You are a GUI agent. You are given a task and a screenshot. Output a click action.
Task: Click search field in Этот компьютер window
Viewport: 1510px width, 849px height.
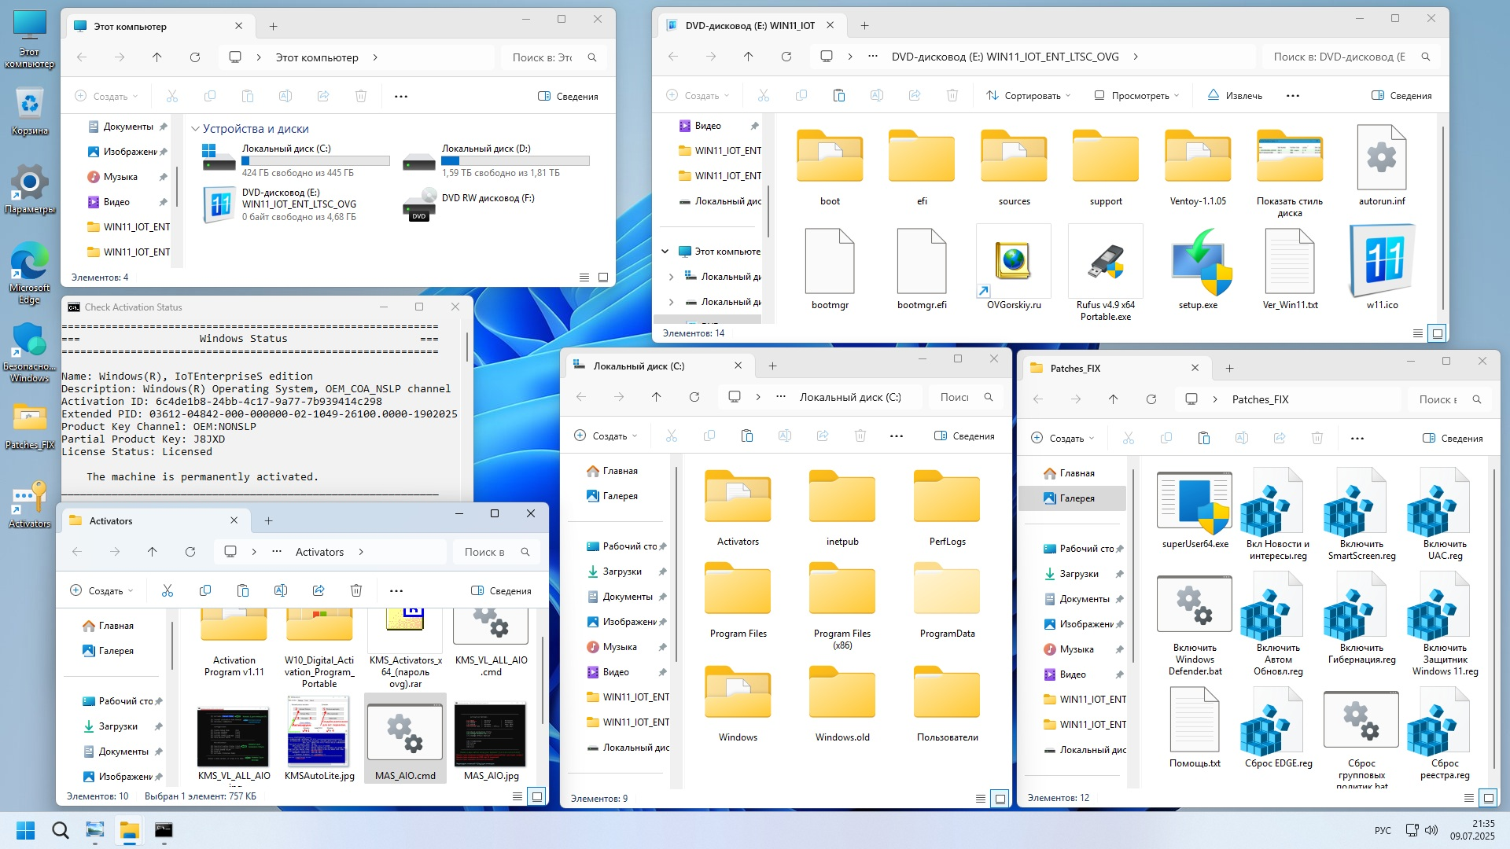544,57
